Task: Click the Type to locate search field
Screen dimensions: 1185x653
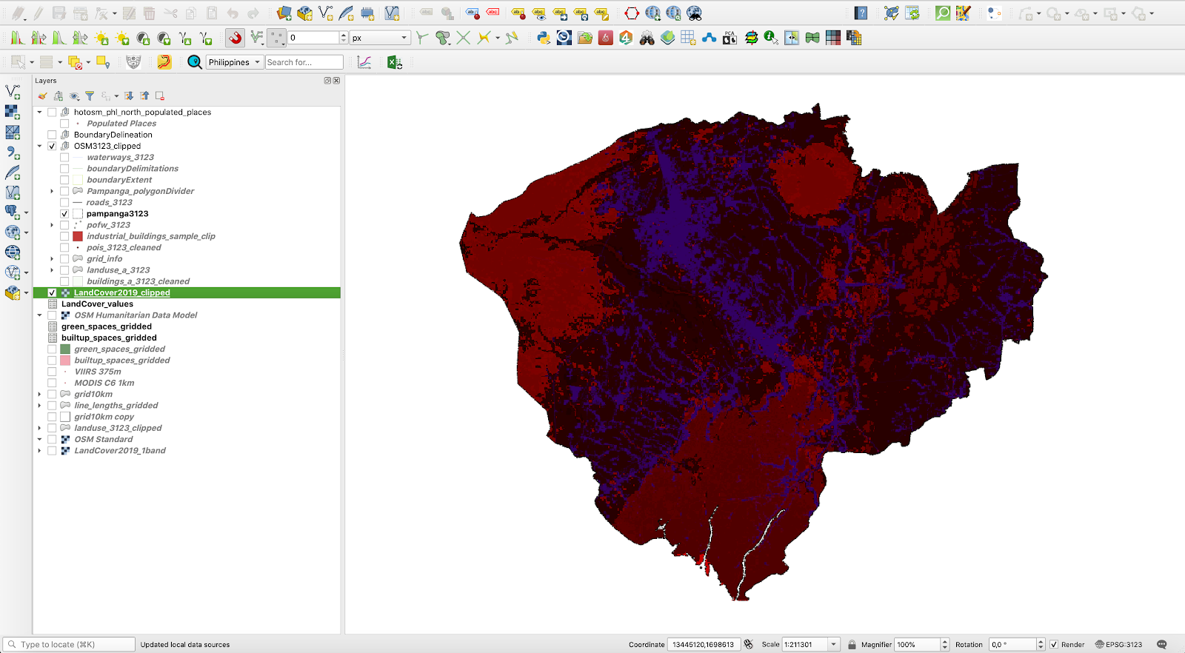Action: [69, 645]
